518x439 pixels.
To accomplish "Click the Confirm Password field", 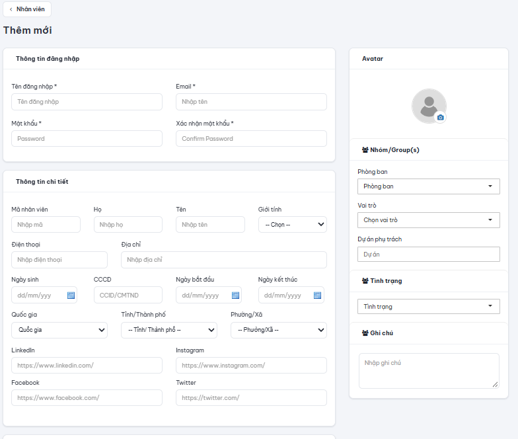I will point(251,139).
